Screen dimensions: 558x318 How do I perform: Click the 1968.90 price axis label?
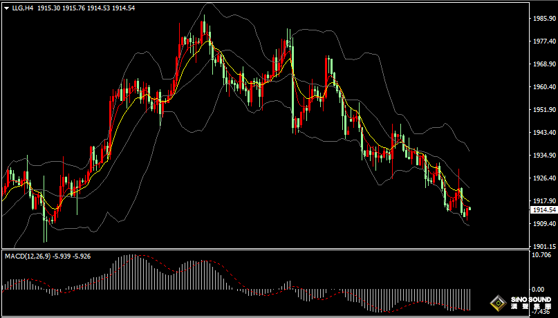pyautogui.click(x=543, y=64)
